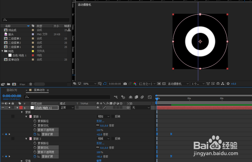Open the 菜单动效 panel menu icon
Image resolution: width=252 pixels, height=162 pixels.
(48, 90)
